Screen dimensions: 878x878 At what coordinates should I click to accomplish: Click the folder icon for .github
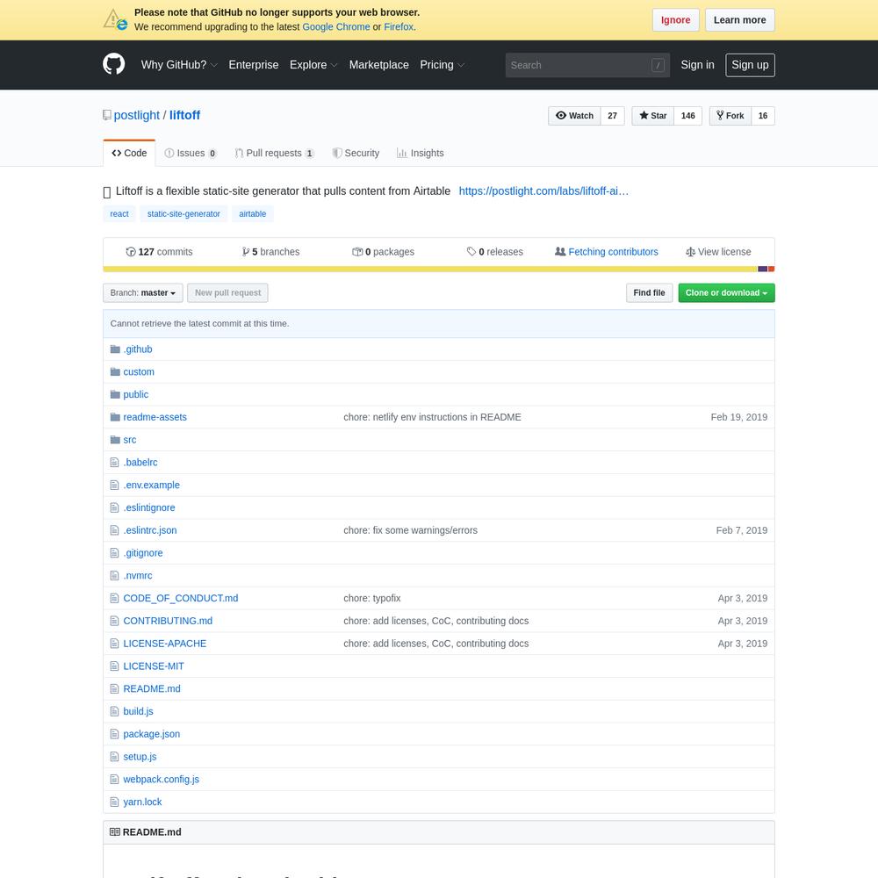coord(115,349)
